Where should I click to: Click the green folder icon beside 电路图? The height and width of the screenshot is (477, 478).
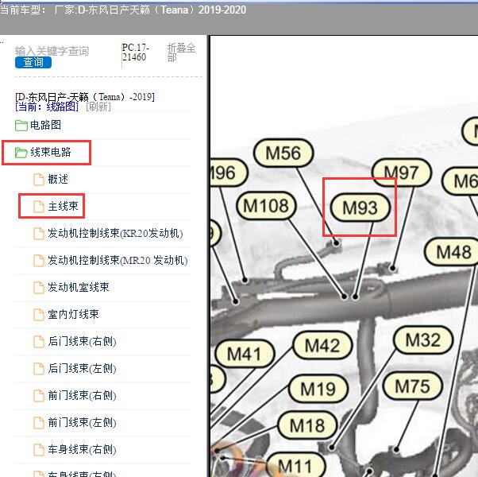21,125
